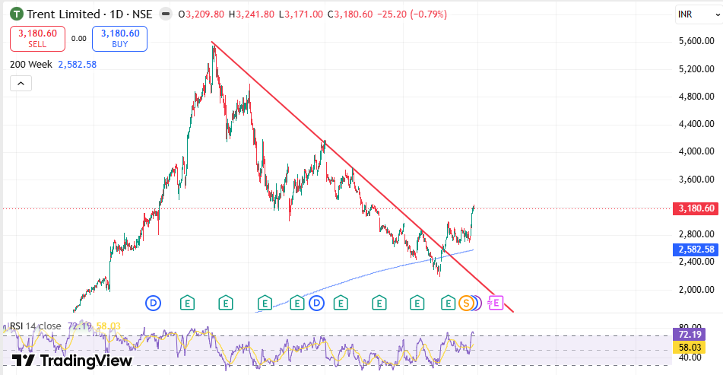The height and width of the screenshot is (375, 723).
Task: Open the INR currency dropdown
Action: [x=698, y=14]
